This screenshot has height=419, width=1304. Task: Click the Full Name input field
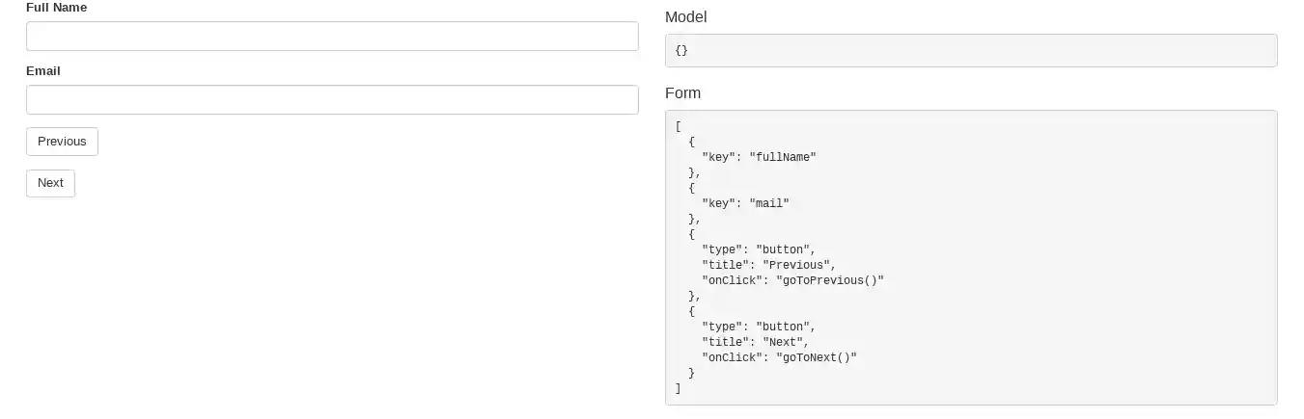(332, 37)
